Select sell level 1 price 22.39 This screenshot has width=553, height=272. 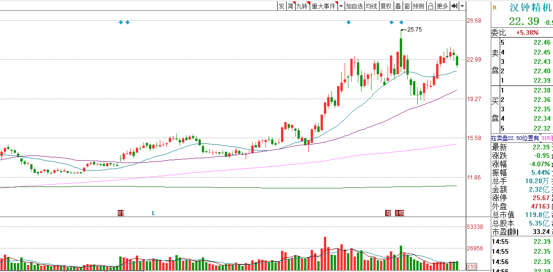[542, 80]
